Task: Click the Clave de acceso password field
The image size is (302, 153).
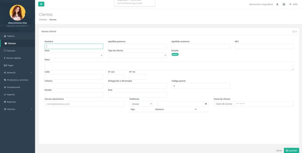Action: (x=264, y=104)
